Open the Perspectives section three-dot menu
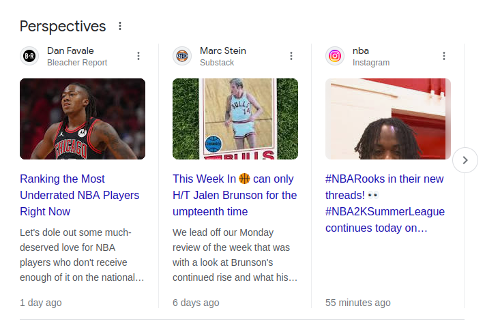 pos(120,26)
